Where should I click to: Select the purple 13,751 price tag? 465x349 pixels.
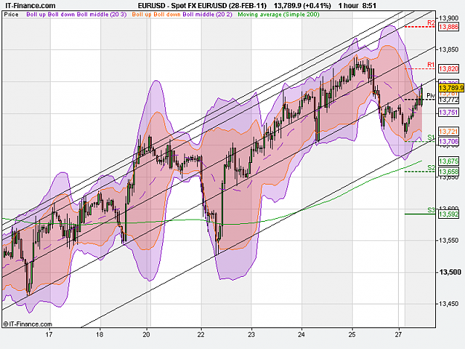[x=449, y=112]
